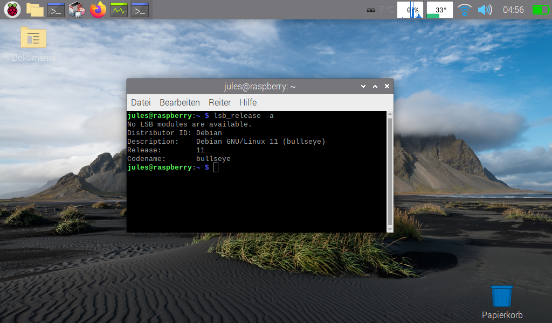The height and width of the screenshot is (323, 552).
Task: Click the 'Codename:' output label
Action: 146,158
